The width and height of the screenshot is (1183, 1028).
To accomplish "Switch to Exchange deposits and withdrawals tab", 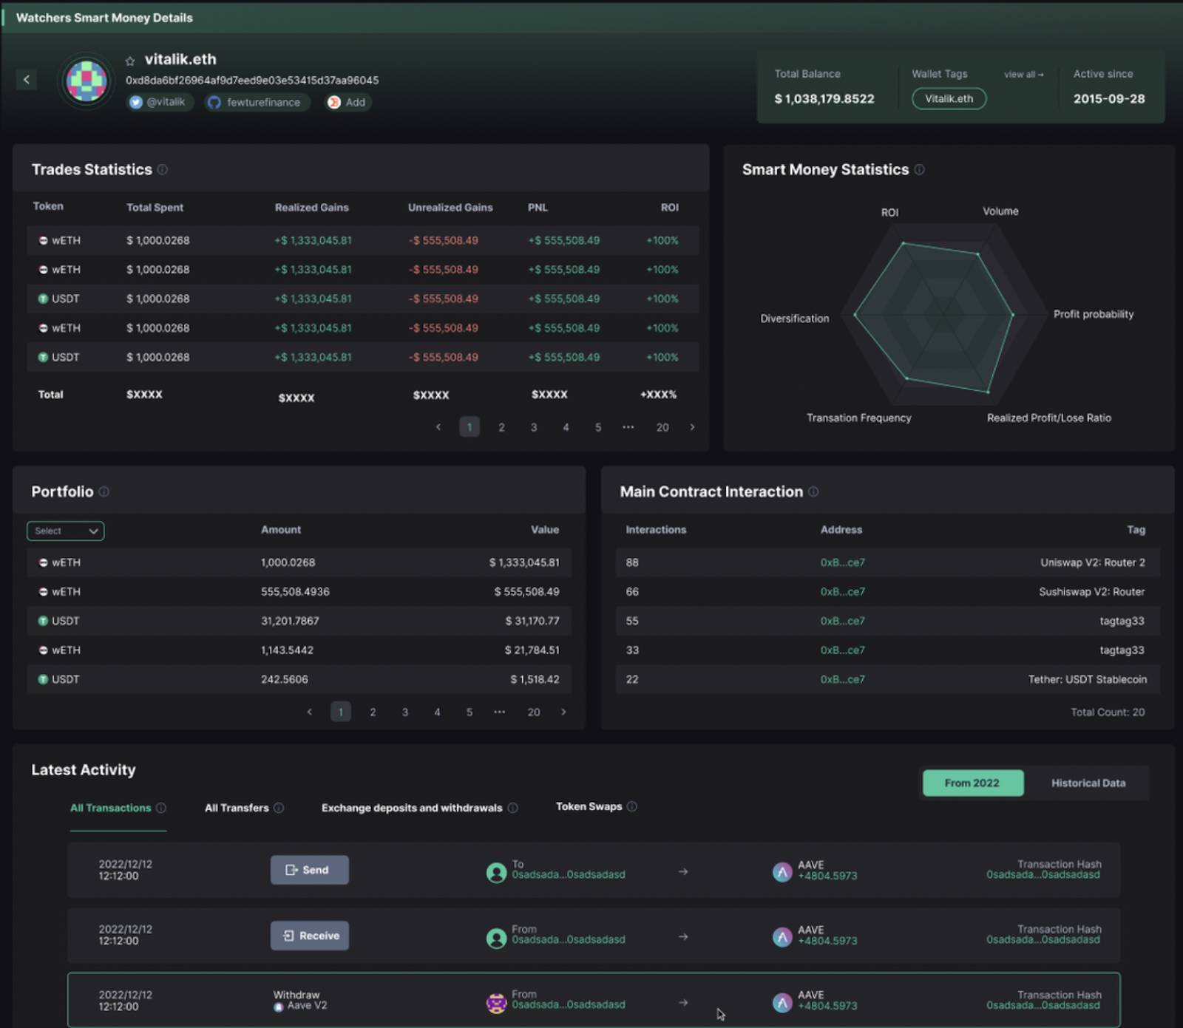I will (x=412, y=808).
